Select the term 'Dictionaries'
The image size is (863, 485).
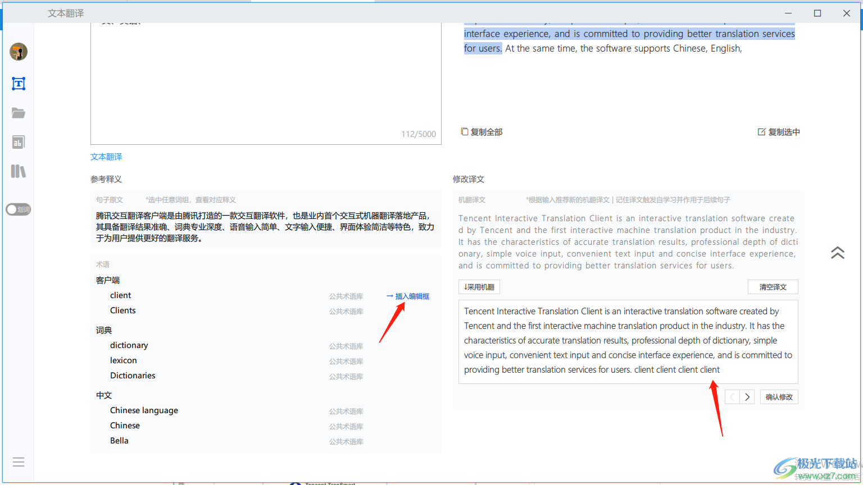click(x=133, y=376)
